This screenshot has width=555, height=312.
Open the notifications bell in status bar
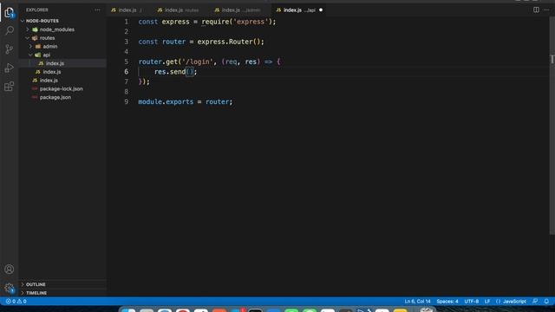tap(546, 302)
